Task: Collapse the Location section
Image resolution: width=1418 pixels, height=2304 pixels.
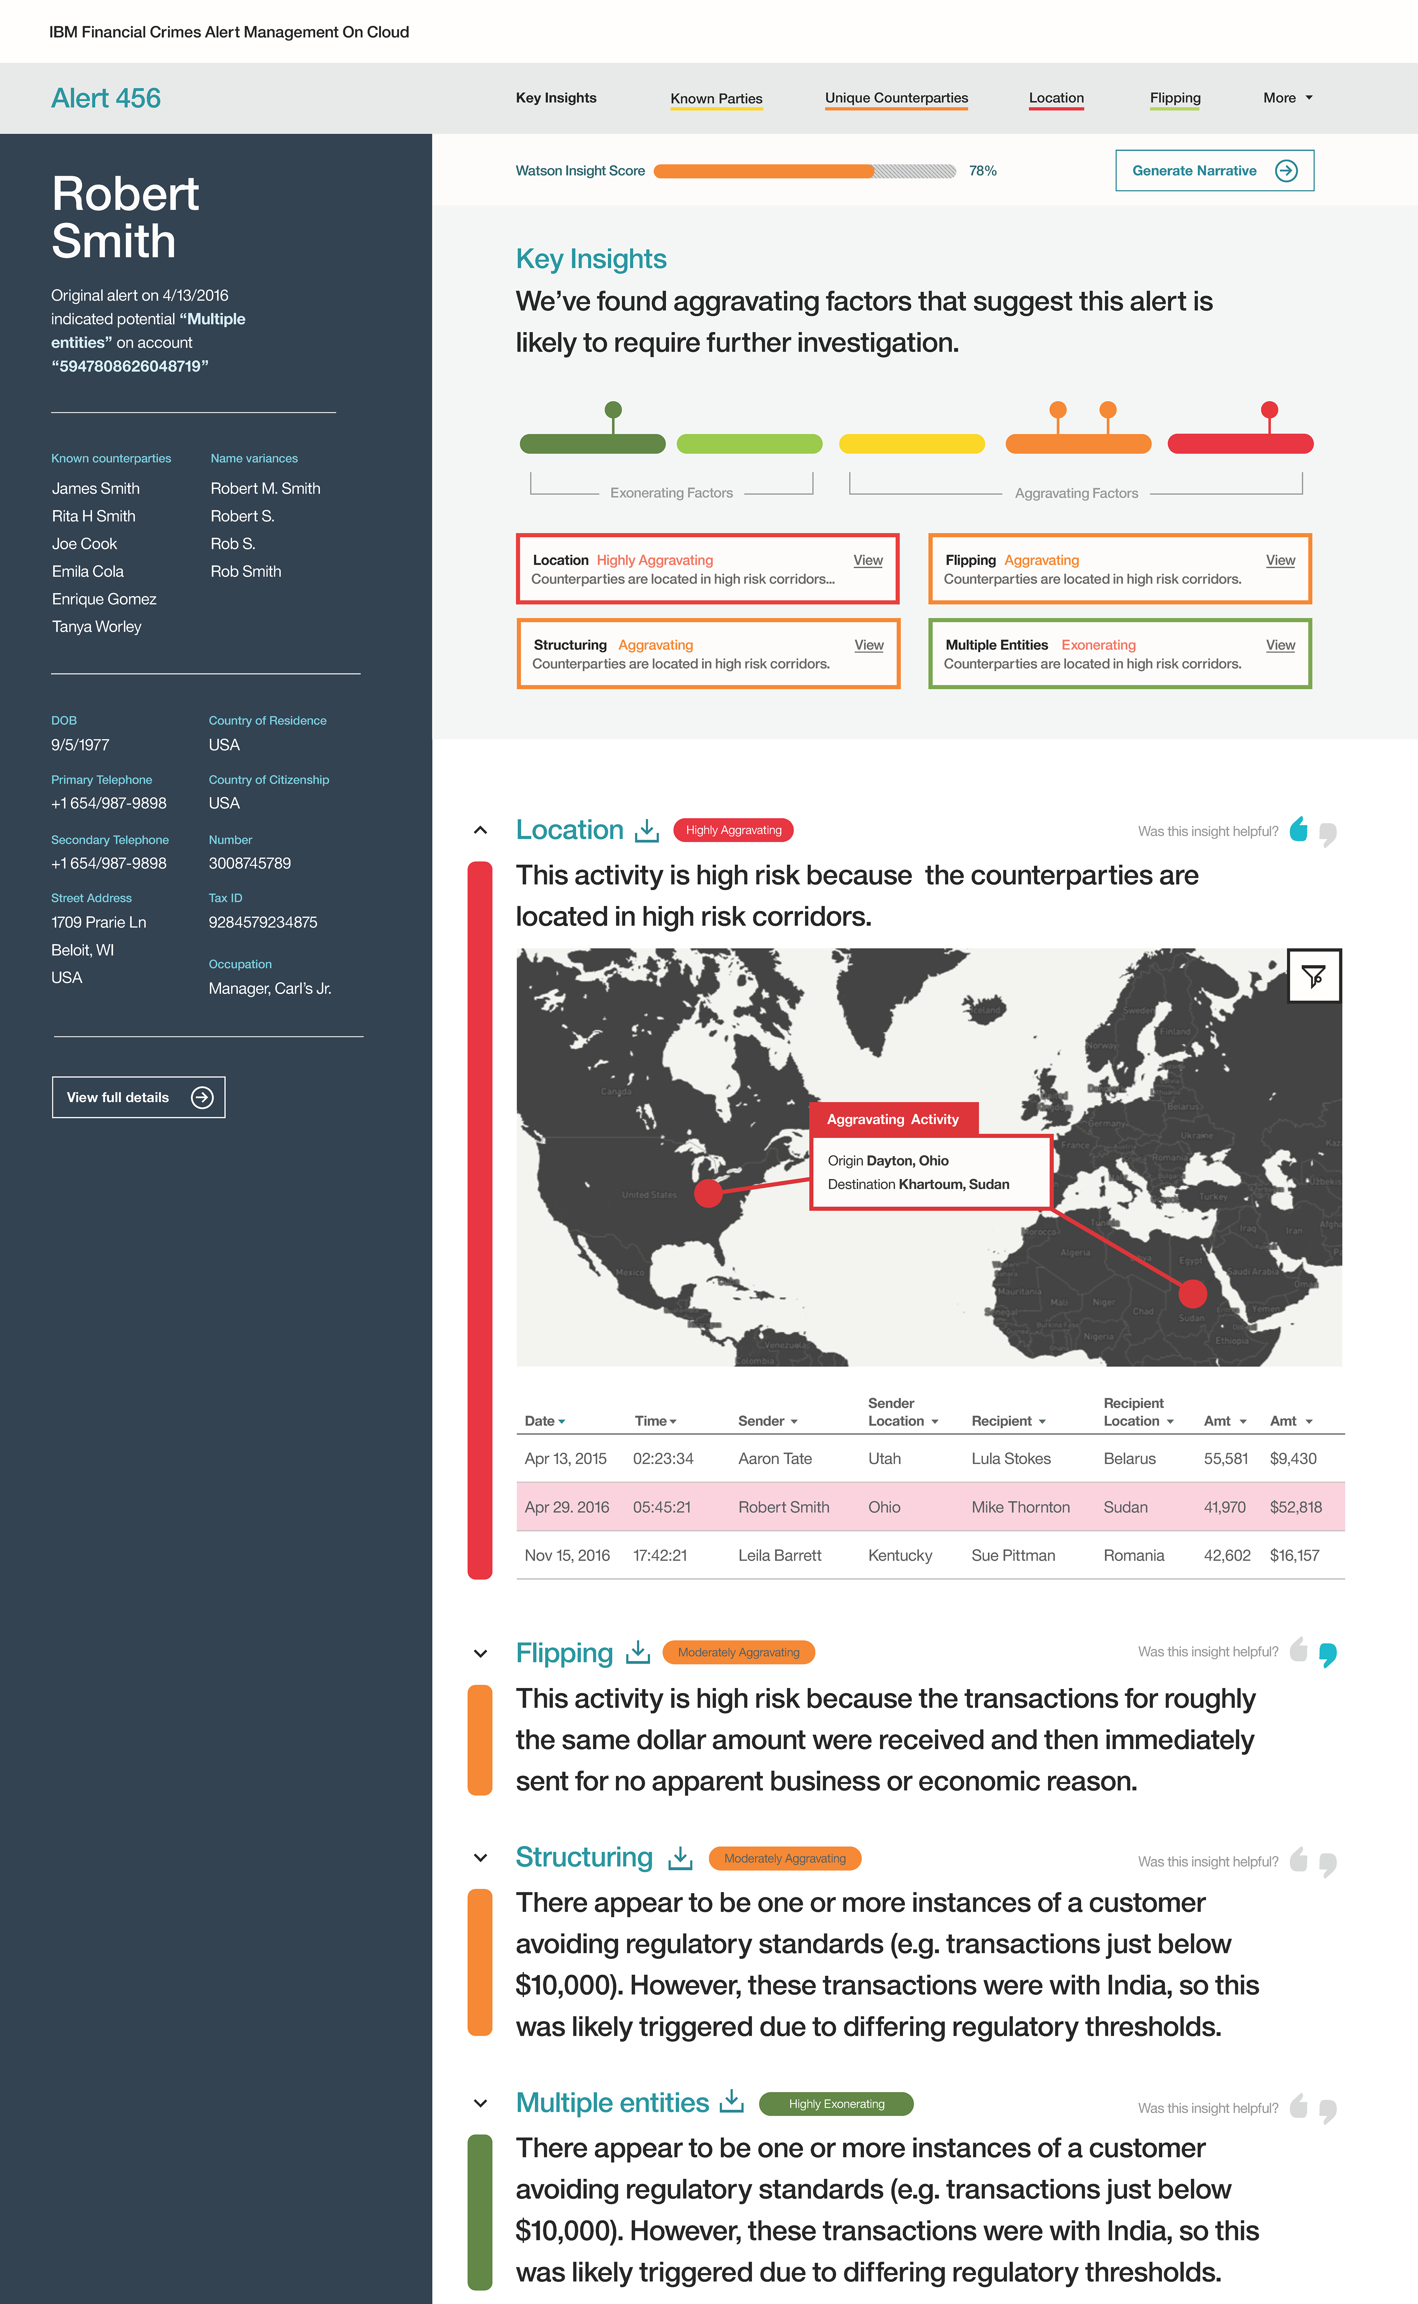Action: (x=480, y=830)
